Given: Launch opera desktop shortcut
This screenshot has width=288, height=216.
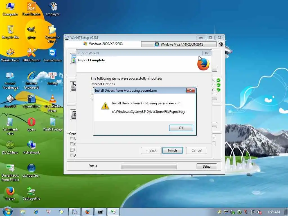Looking at the screenshot, I should (x=31, y=124).
